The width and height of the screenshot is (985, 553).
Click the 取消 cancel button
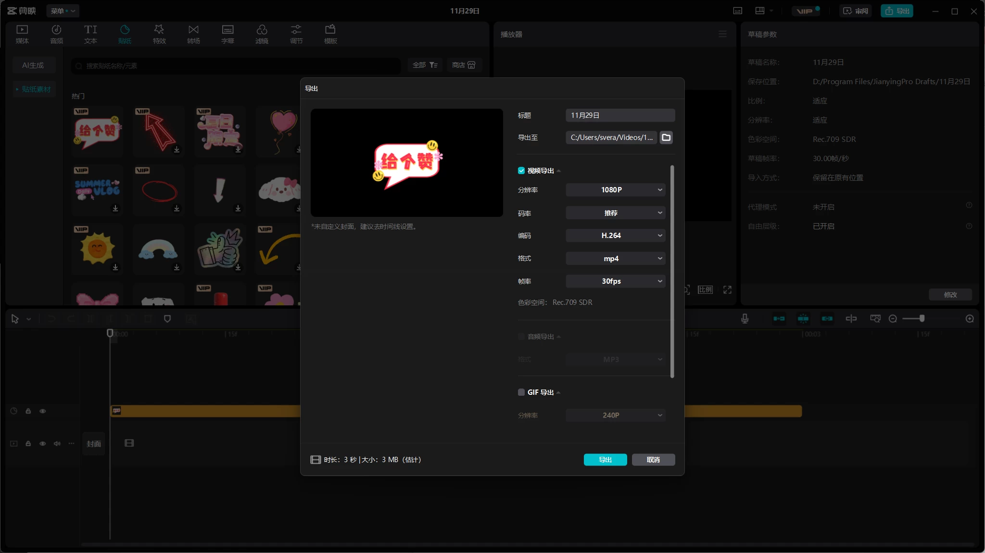tap(653, 460)
